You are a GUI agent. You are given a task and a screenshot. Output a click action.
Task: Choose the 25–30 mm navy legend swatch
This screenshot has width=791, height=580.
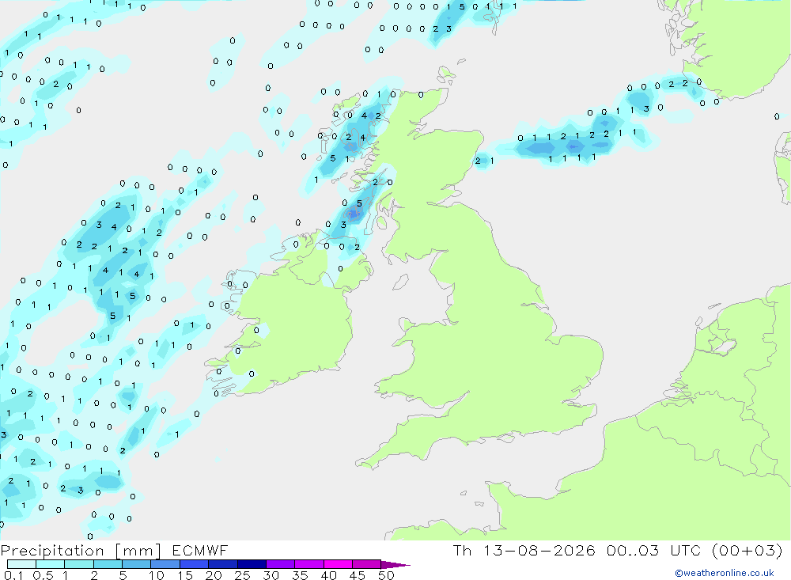tap(252, 564)
